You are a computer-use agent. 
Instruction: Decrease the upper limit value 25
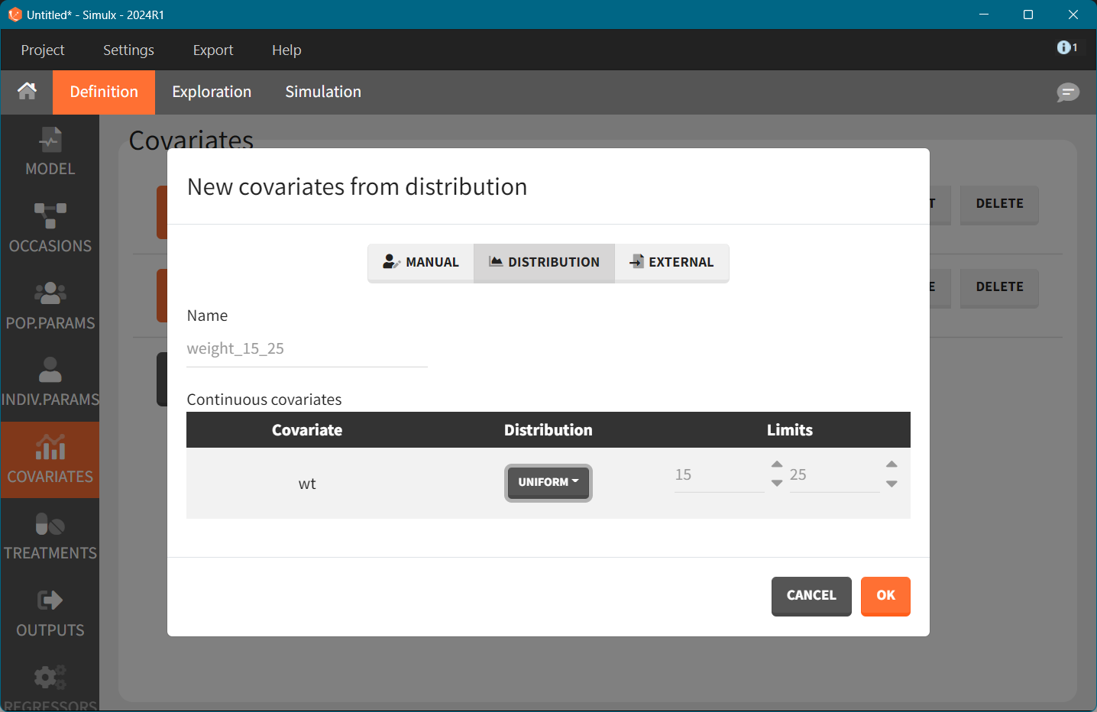[x=892, y=484]
